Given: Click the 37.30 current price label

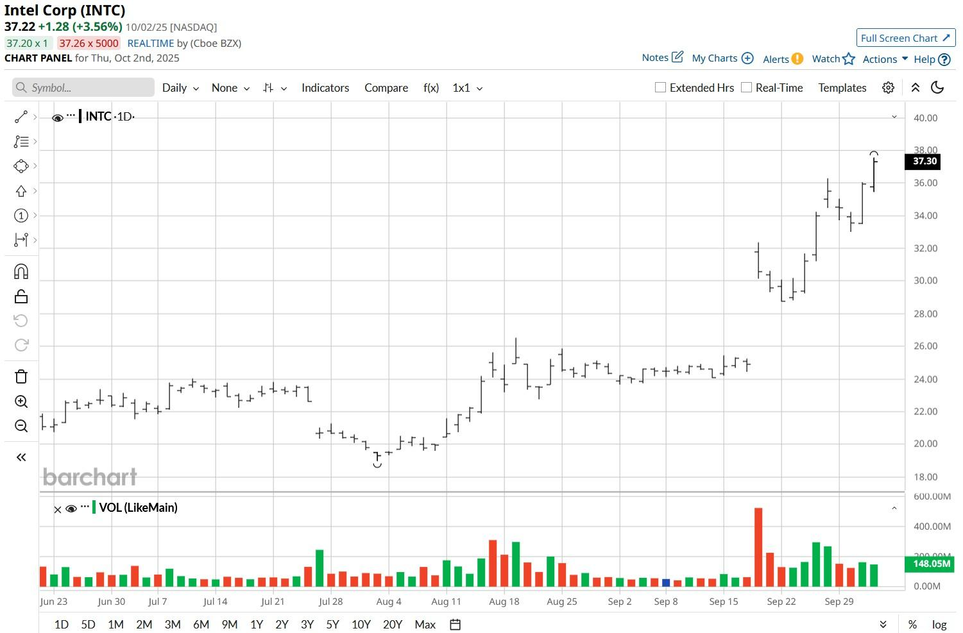Looking at the screenshot, I should 923,162.
